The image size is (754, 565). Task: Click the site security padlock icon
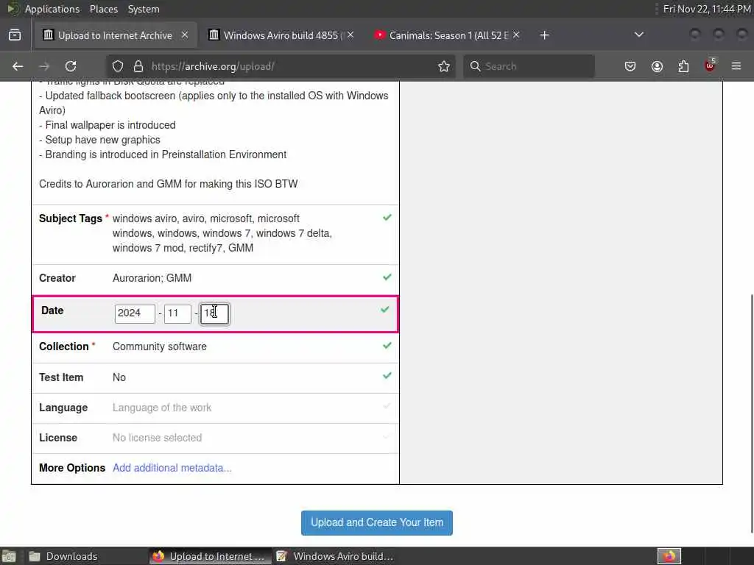pos(138,66)
